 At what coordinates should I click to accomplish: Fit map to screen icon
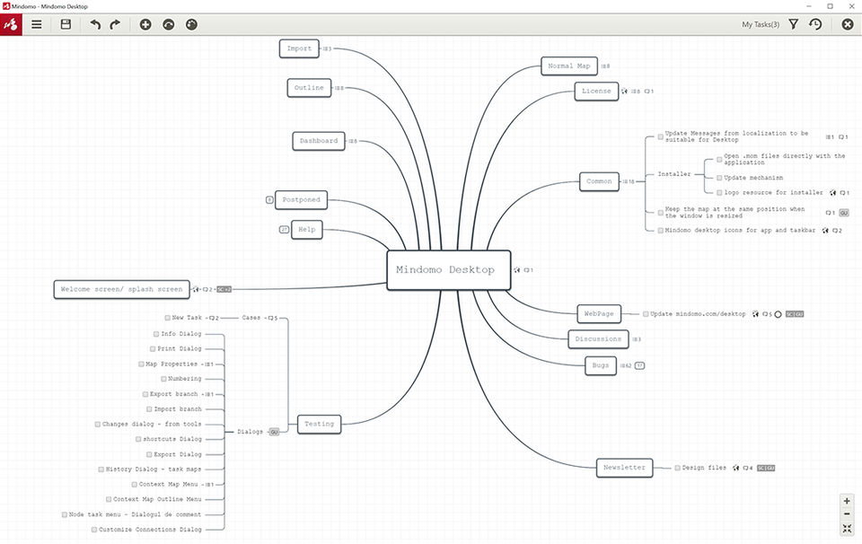[x=847, y=529]
